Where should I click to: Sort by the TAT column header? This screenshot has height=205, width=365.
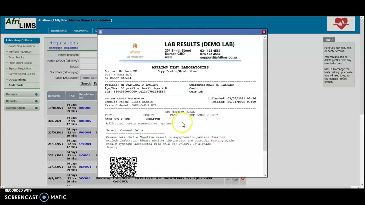72,96
